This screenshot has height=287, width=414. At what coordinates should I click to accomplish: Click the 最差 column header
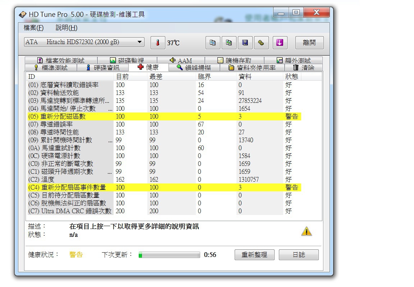(172, 77)
